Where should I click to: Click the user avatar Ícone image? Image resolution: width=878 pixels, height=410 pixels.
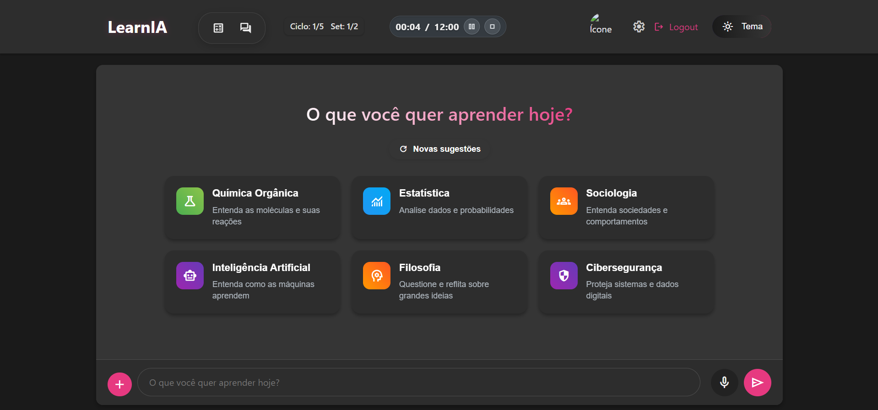[600, 25]
